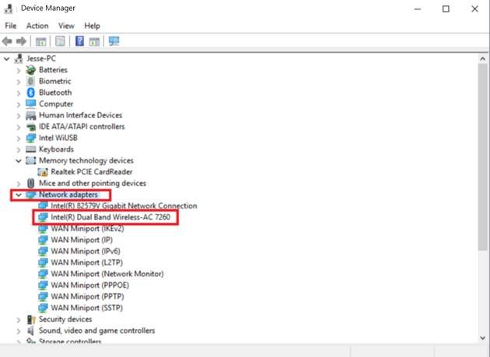
Task: Select WAN Miniport (PPPOE)
Action: (90, 285)
